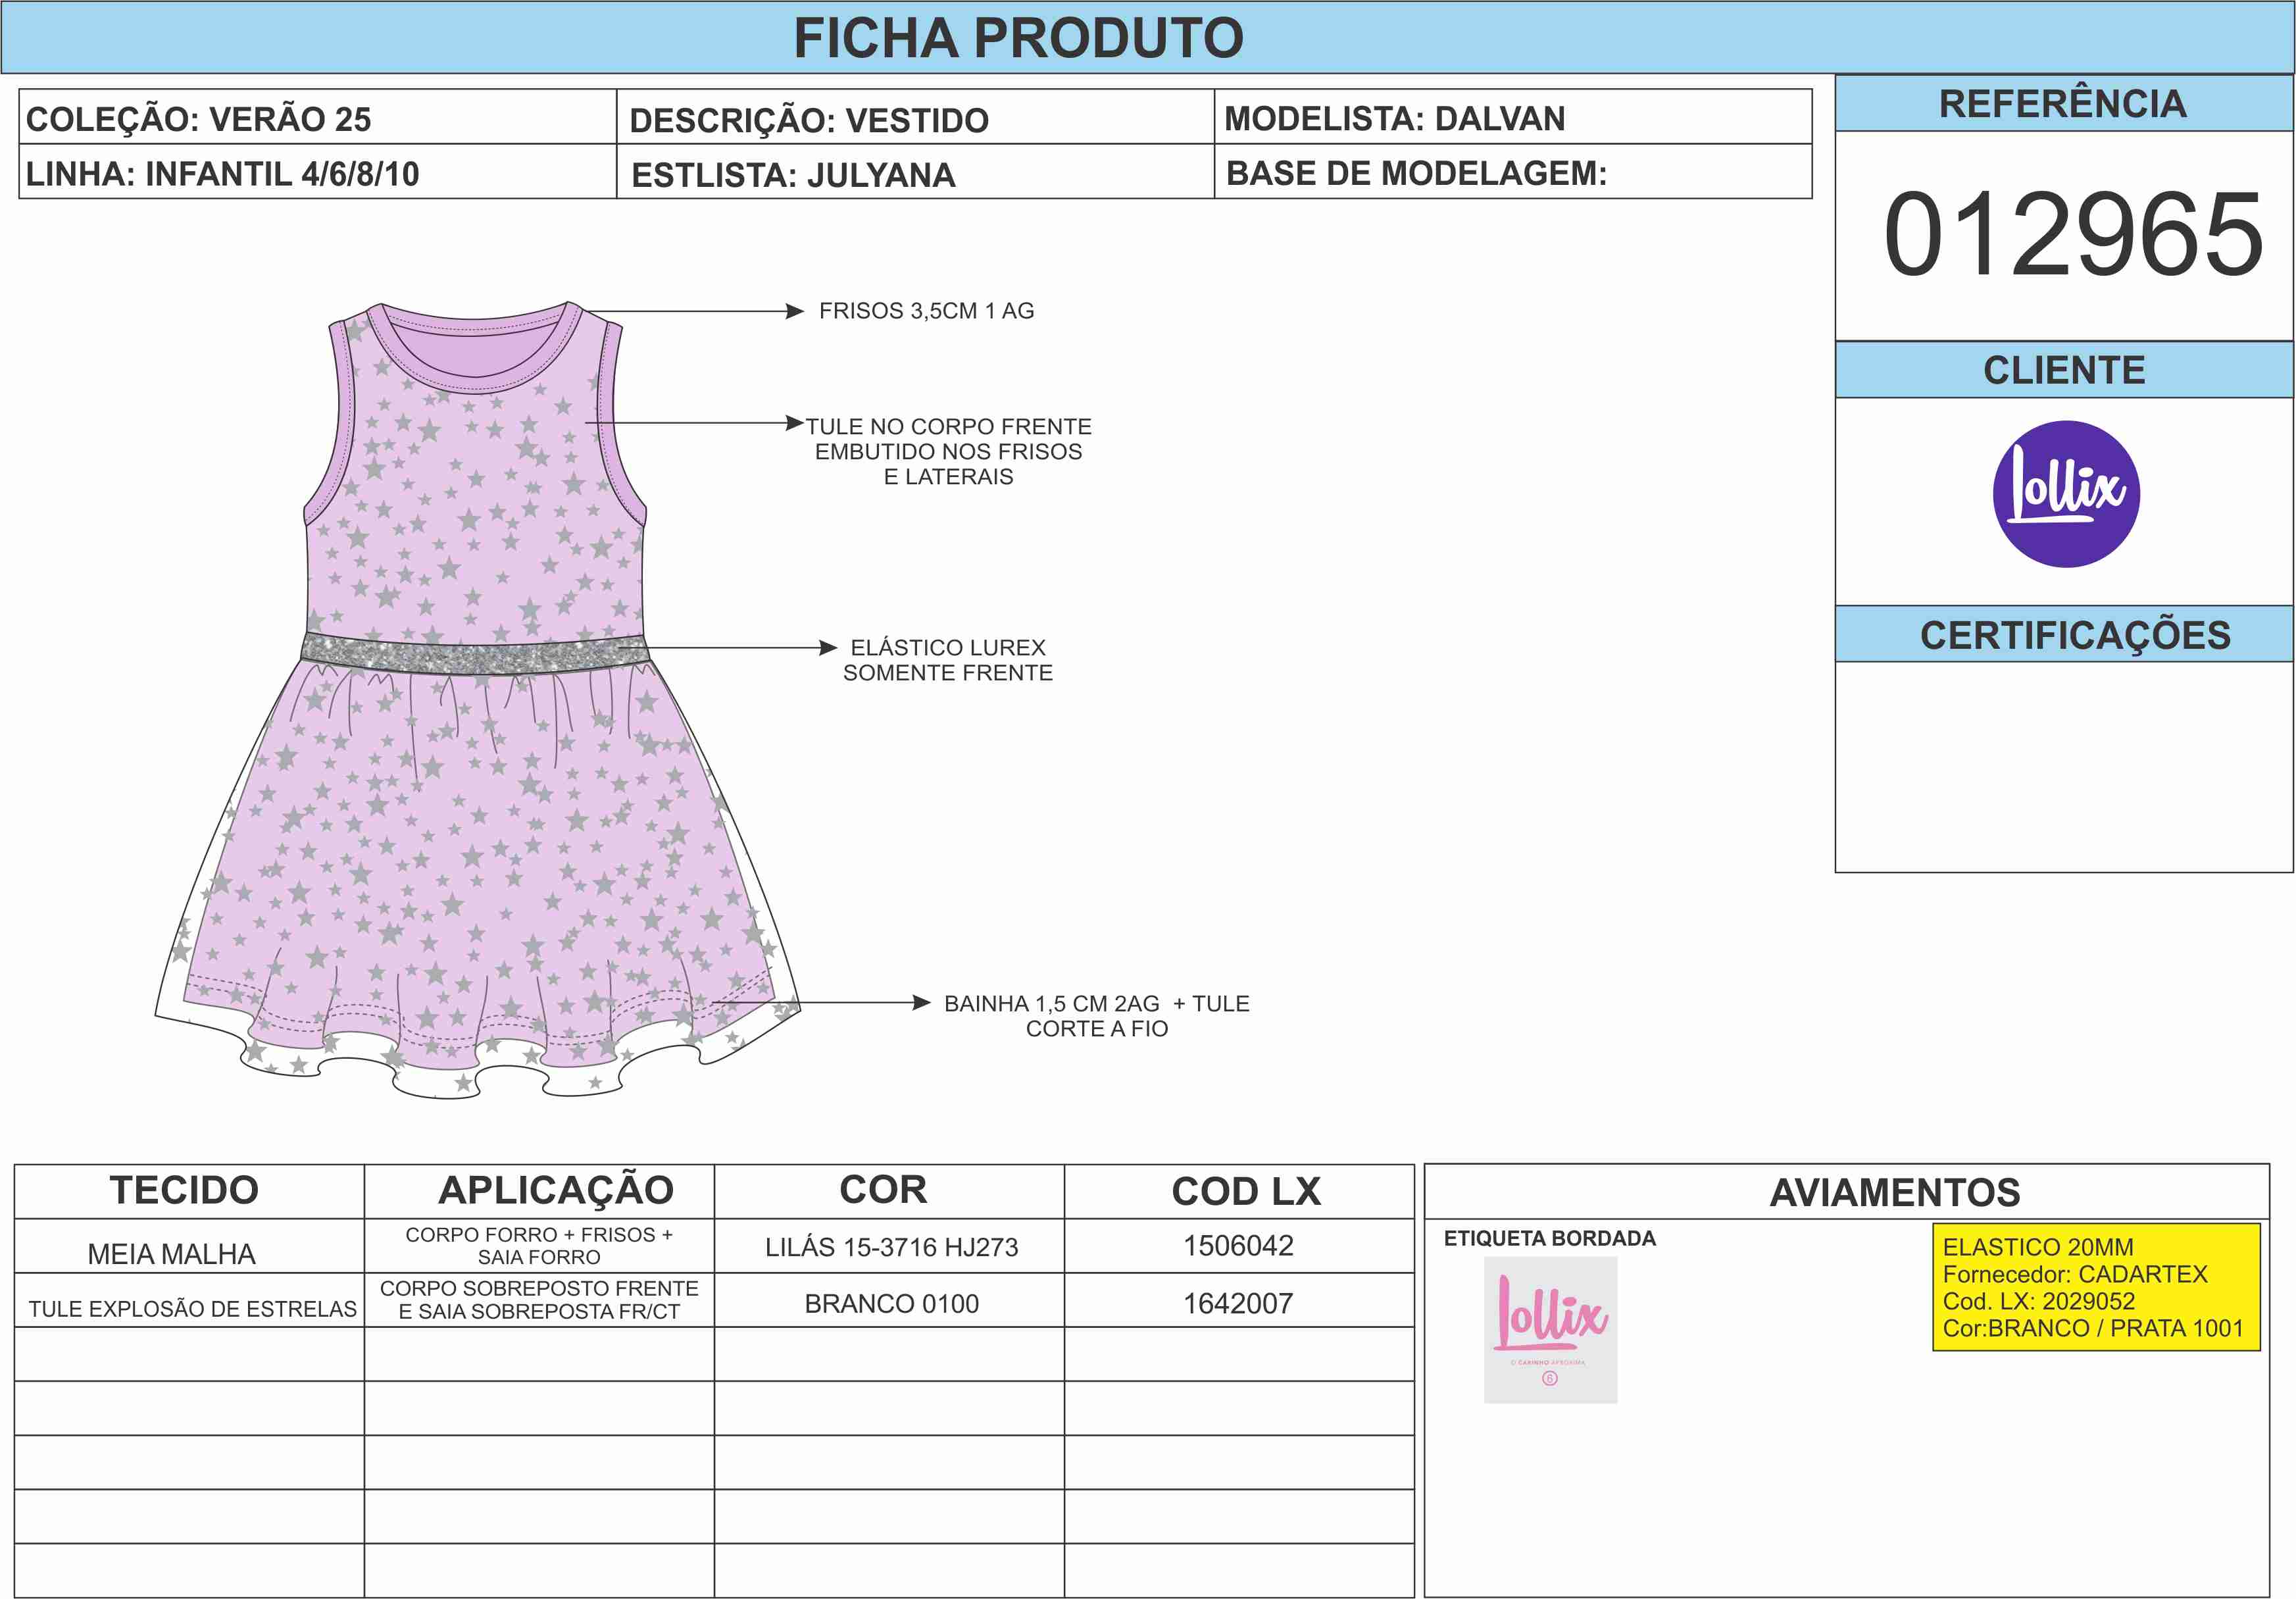This screenshot has width=2296, height=1599.
Task: Click the BASE DE MODELAGEM field
Action: [1416, 173]
